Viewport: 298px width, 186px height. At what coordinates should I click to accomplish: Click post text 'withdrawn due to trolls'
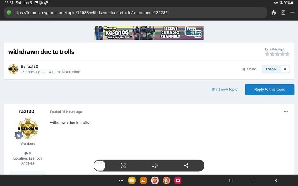[x=69, y=123]
